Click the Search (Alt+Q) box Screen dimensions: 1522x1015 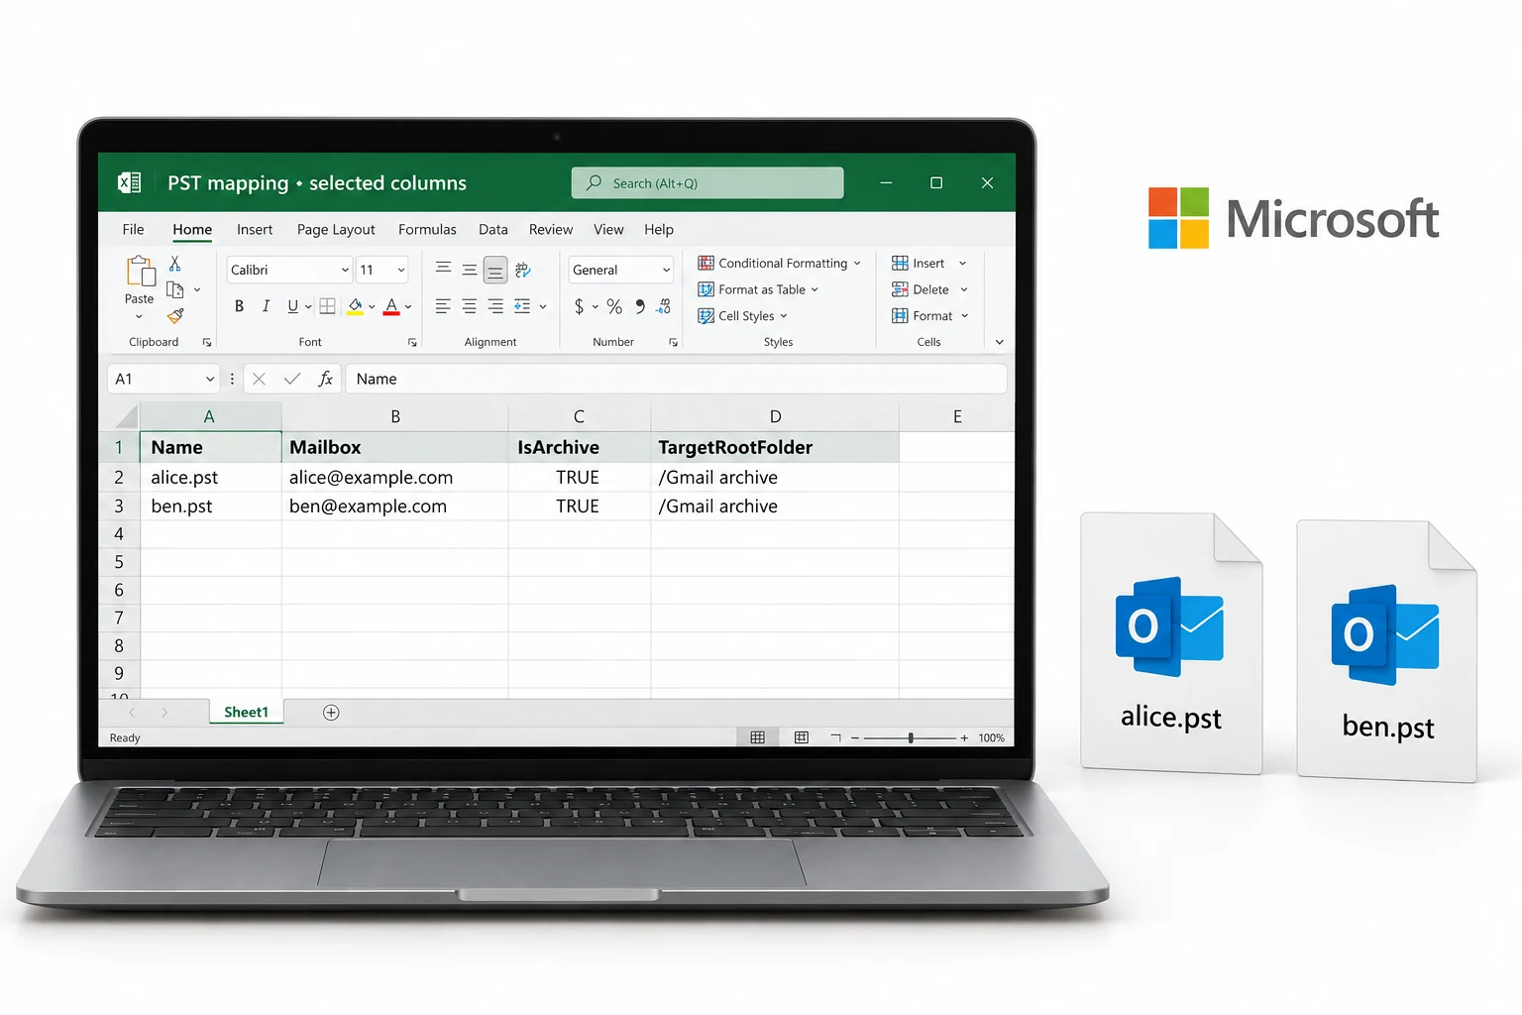(707, 183)
